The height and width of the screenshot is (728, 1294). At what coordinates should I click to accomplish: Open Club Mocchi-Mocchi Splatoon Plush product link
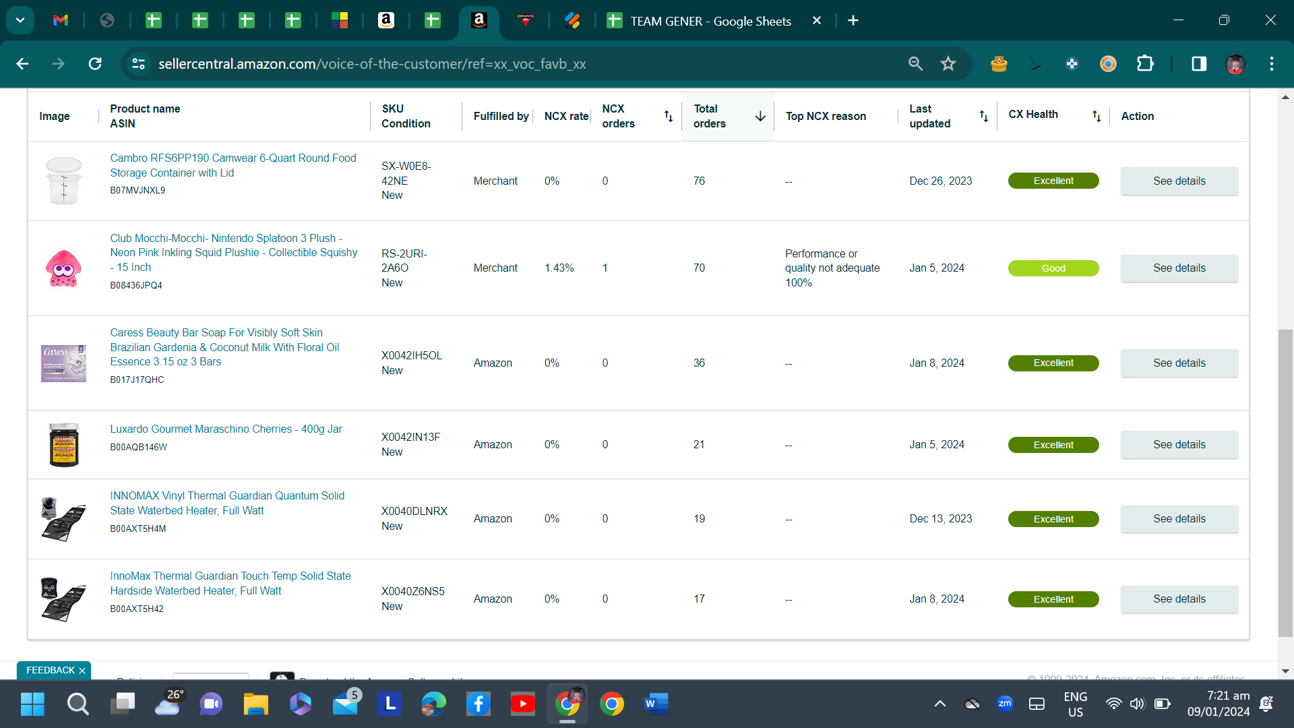[234, 253]
